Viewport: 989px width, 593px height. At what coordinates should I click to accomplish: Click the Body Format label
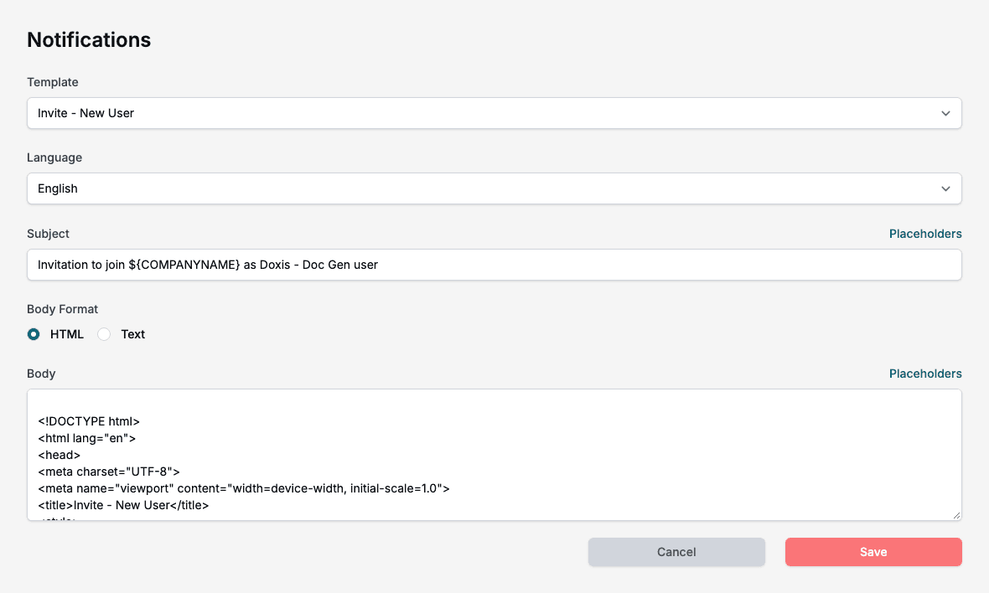63,309
